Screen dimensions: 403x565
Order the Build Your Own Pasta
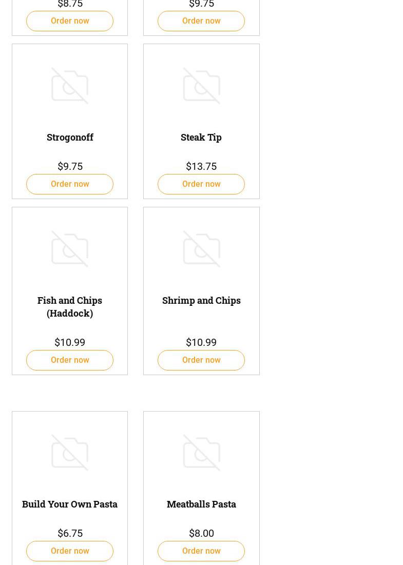70,551
